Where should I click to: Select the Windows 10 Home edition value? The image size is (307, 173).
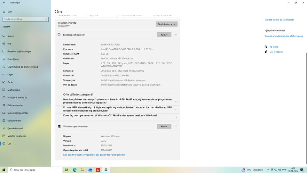click(110, 136)
